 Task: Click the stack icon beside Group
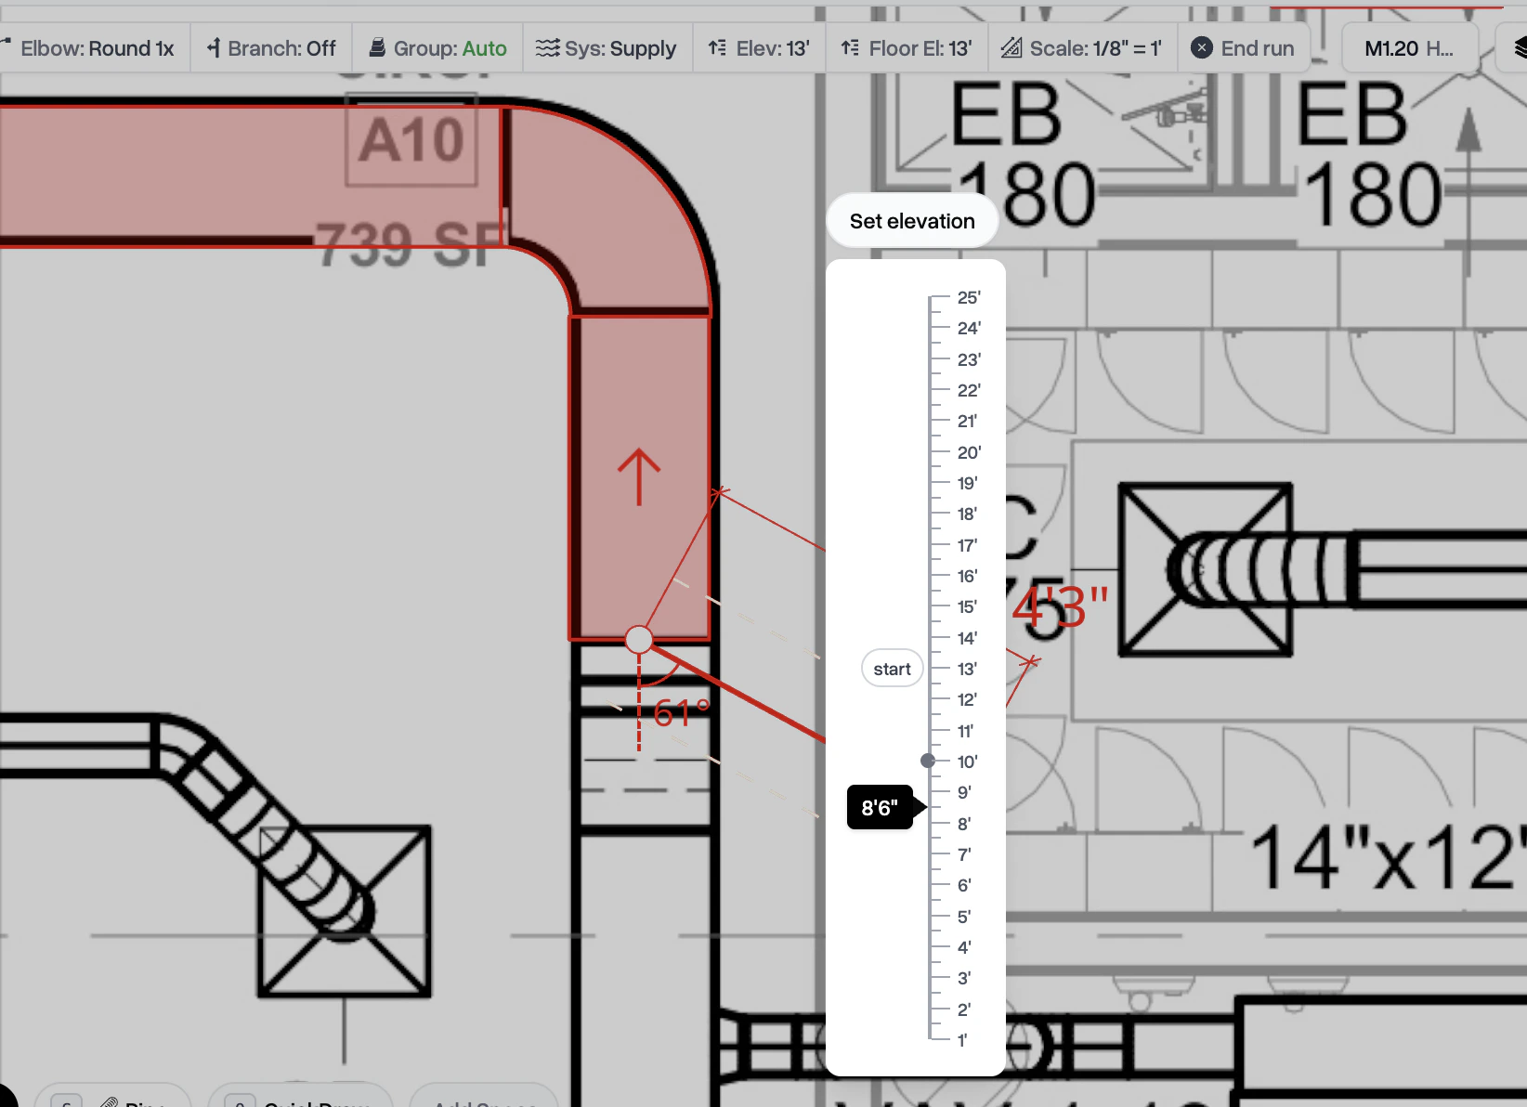(x=377, y=48)
